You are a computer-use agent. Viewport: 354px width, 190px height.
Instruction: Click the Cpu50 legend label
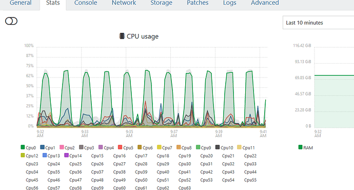pos(141,180)
